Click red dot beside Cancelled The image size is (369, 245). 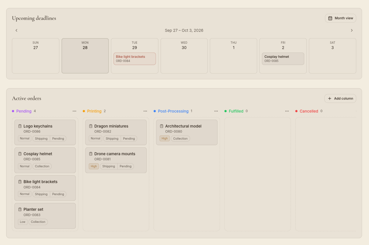[296, 111]
